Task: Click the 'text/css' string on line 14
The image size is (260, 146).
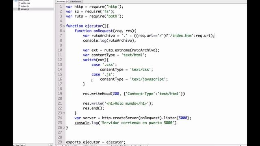Action: pos(140,69)
